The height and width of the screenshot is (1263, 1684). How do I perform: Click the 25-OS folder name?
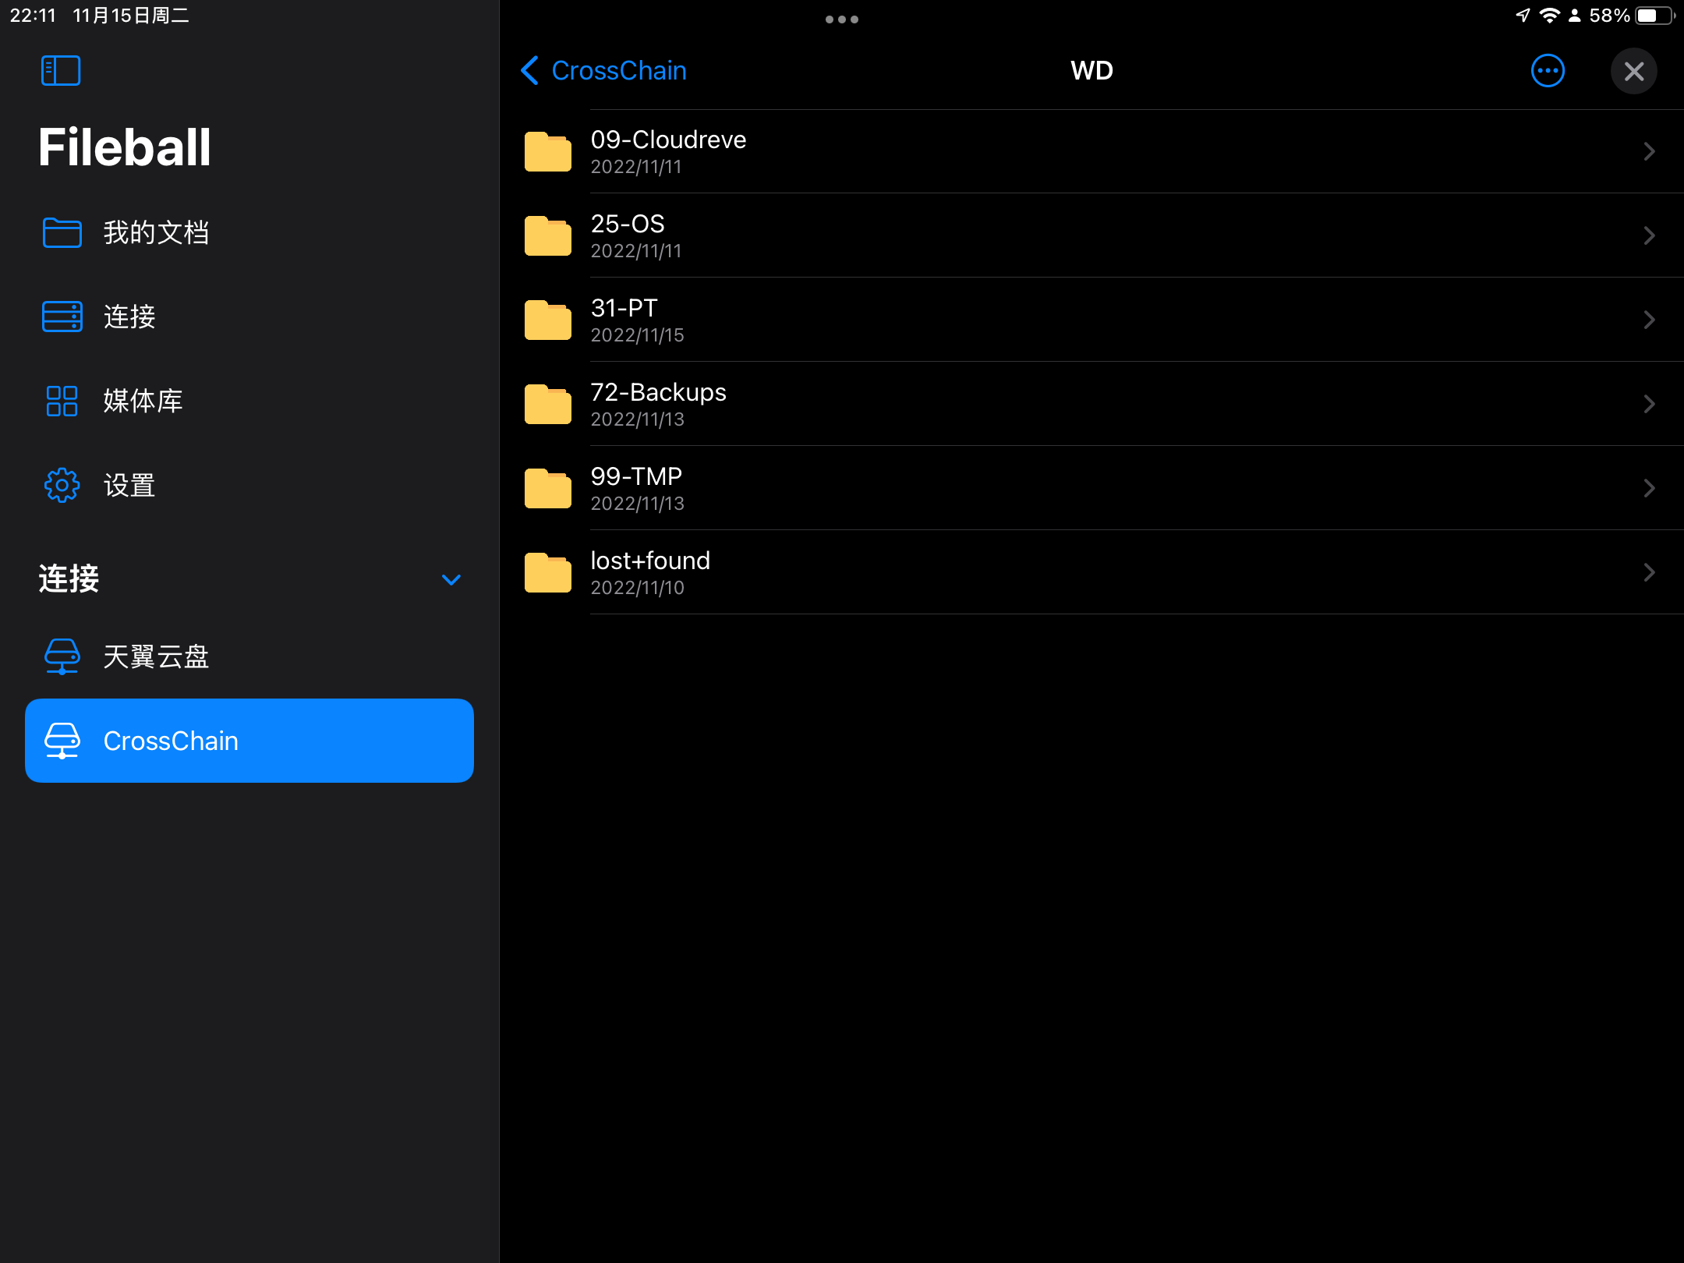click(x=628, y=224)
